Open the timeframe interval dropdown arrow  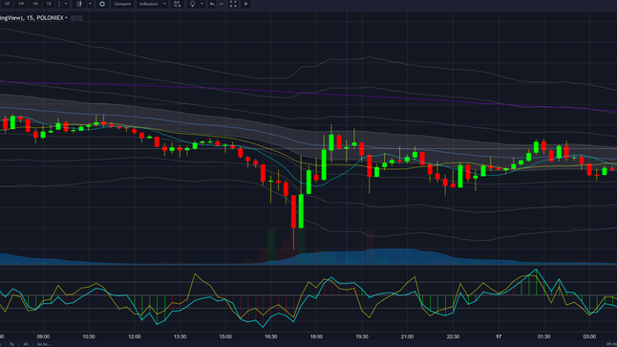tap(66, 4)
